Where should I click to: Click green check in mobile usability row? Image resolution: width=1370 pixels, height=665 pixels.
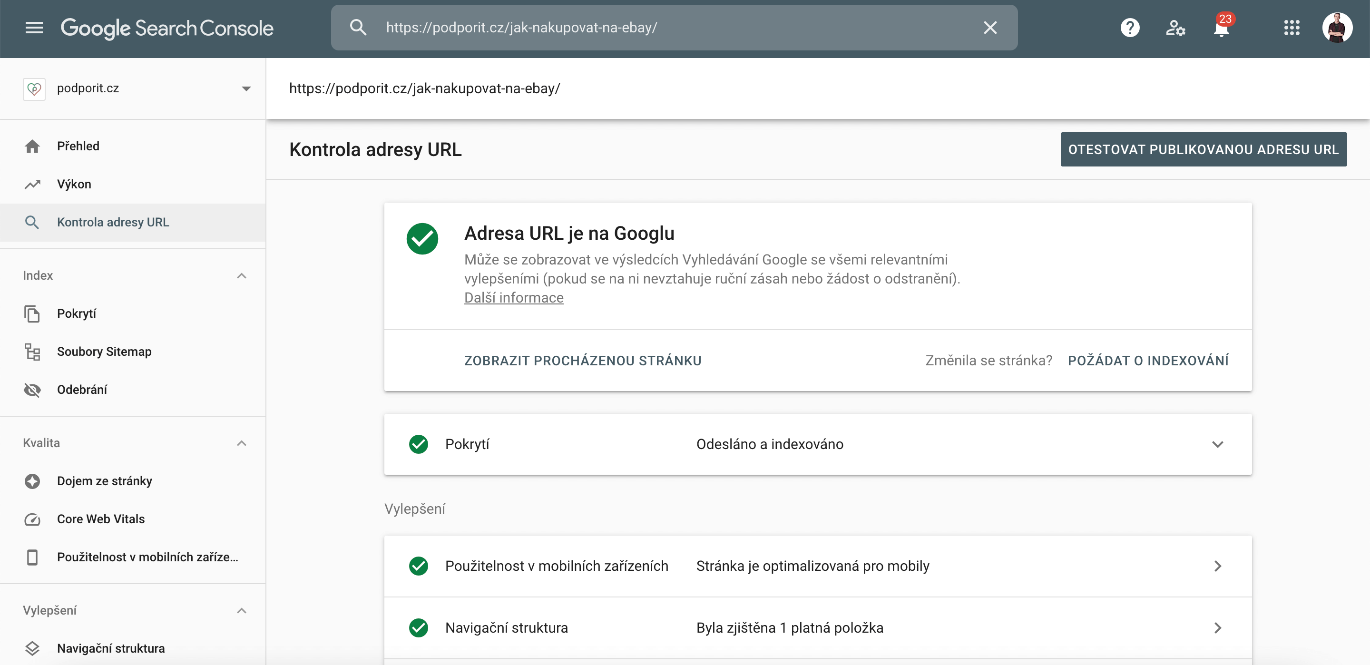tap(419, 567)
